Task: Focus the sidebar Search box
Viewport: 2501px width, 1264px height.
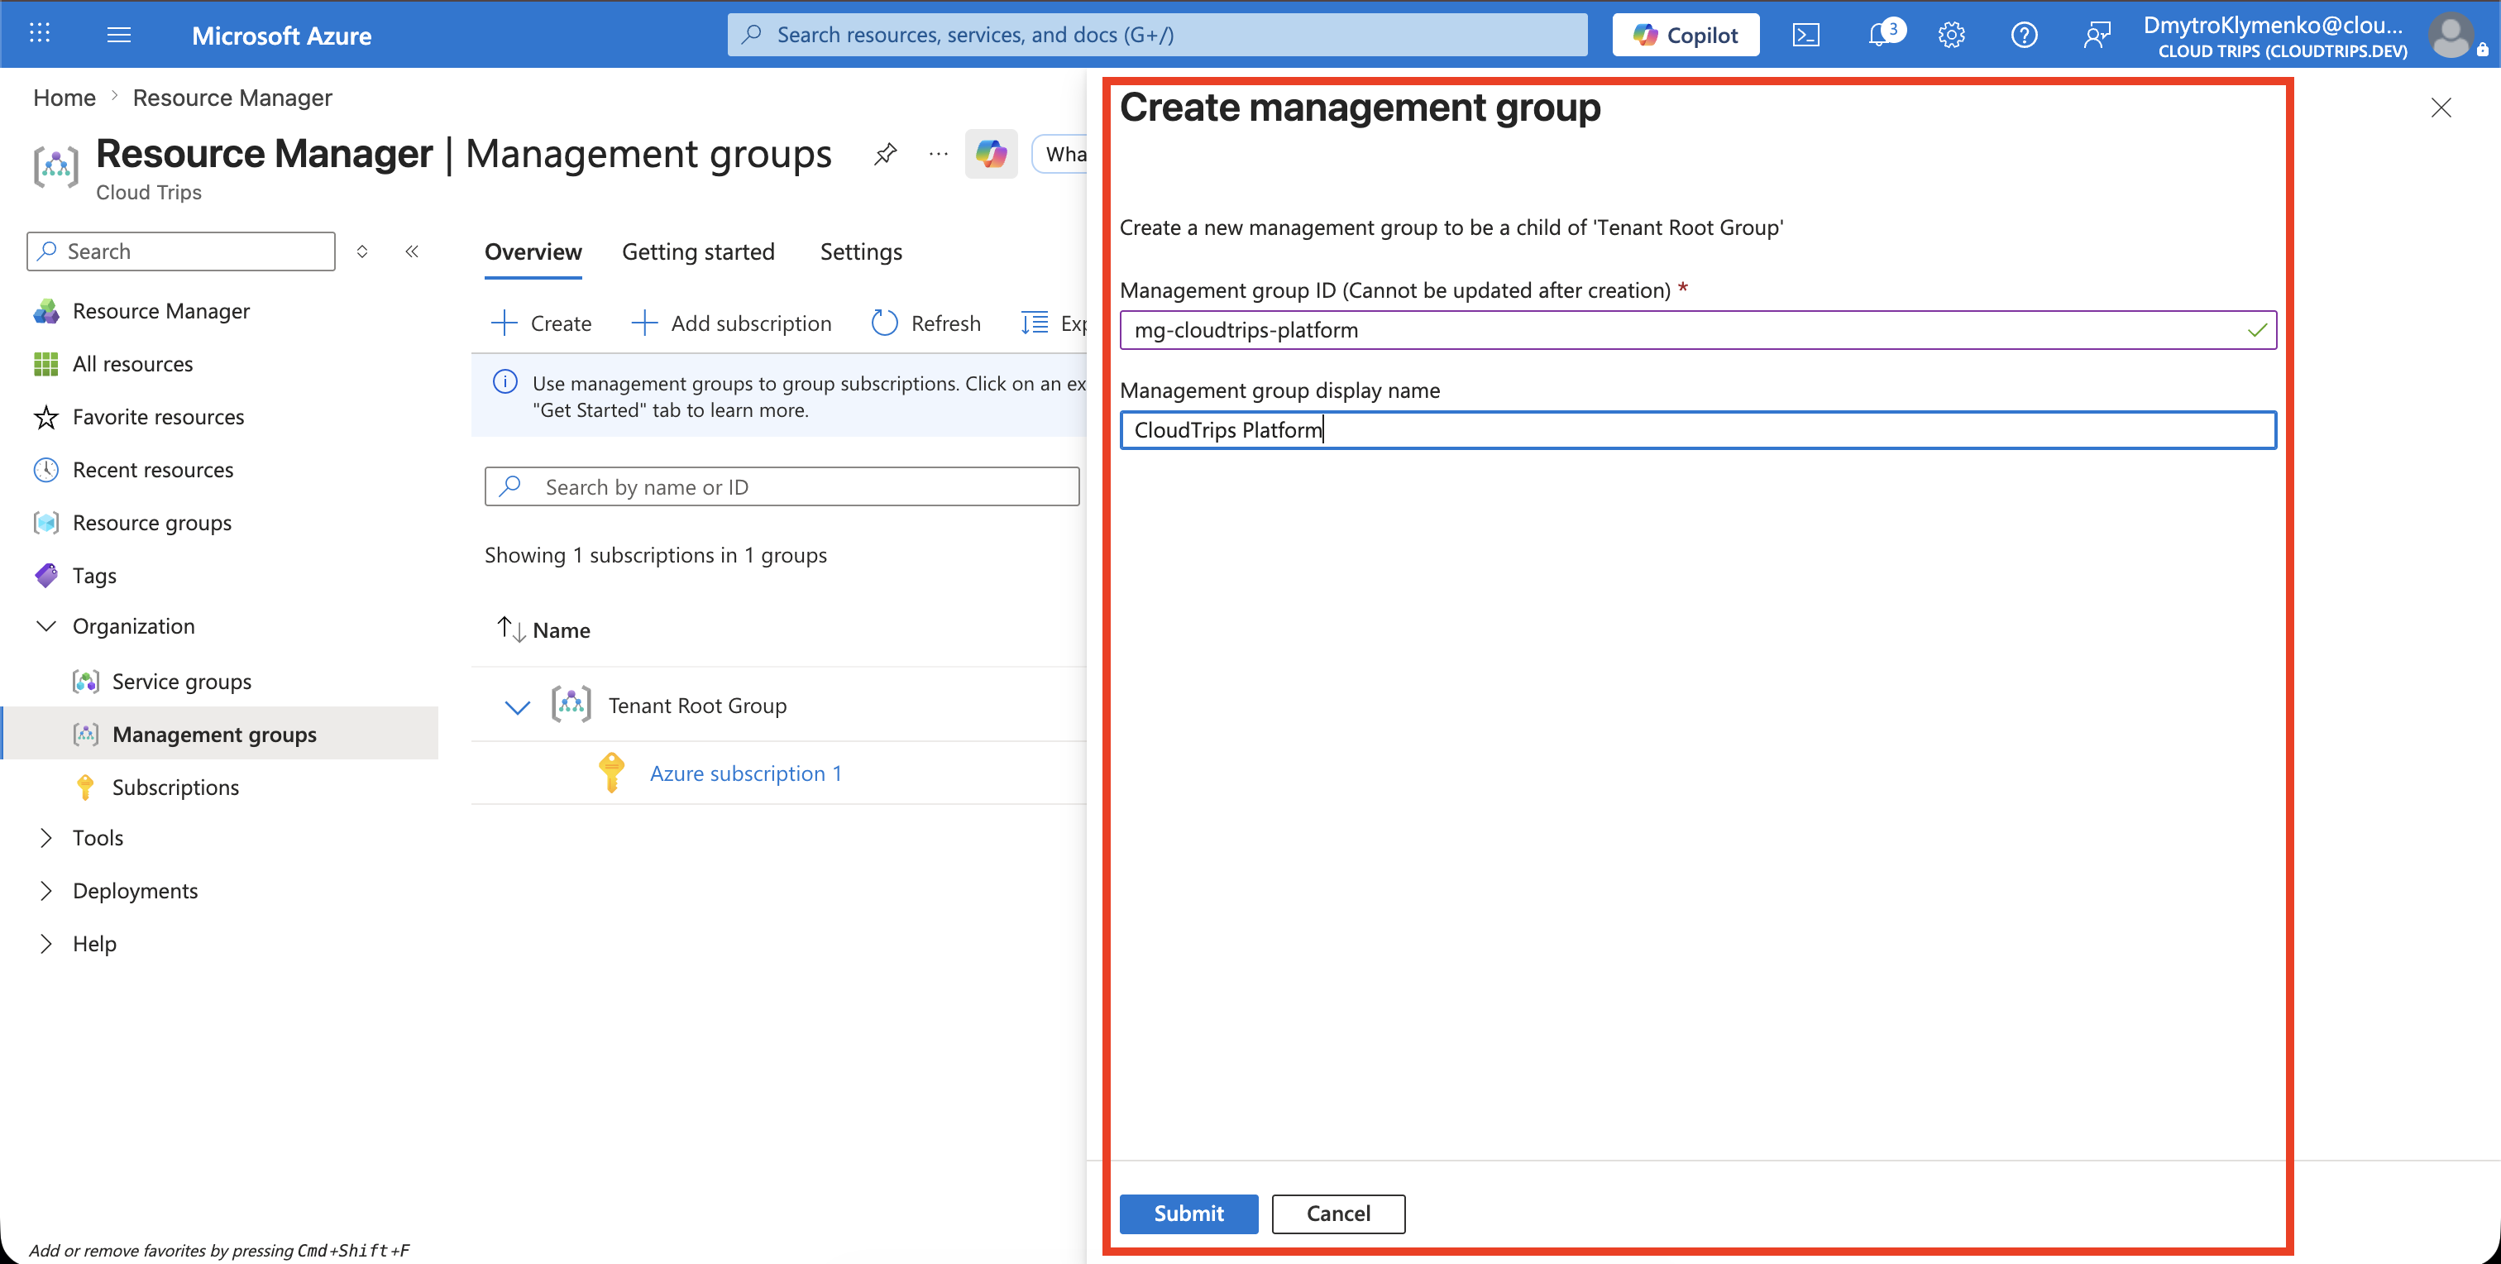Action: [x=182, y=251]
